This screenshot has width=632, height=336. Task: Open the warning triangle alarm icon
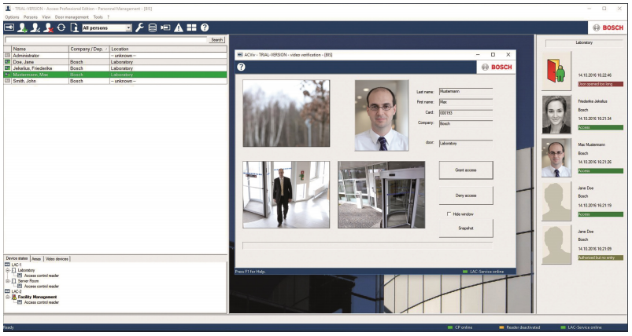pyautogui.click(x=179, y=27)
